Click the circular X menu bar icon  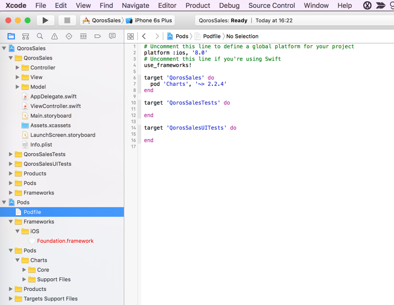[x=367, y=5]
